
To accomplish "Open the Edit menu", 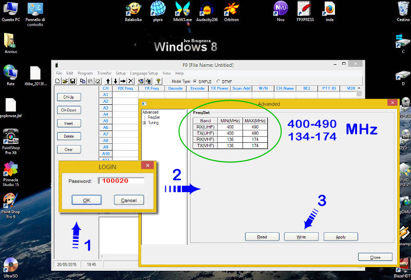I will pyautogui.click(x=70, y=73).
